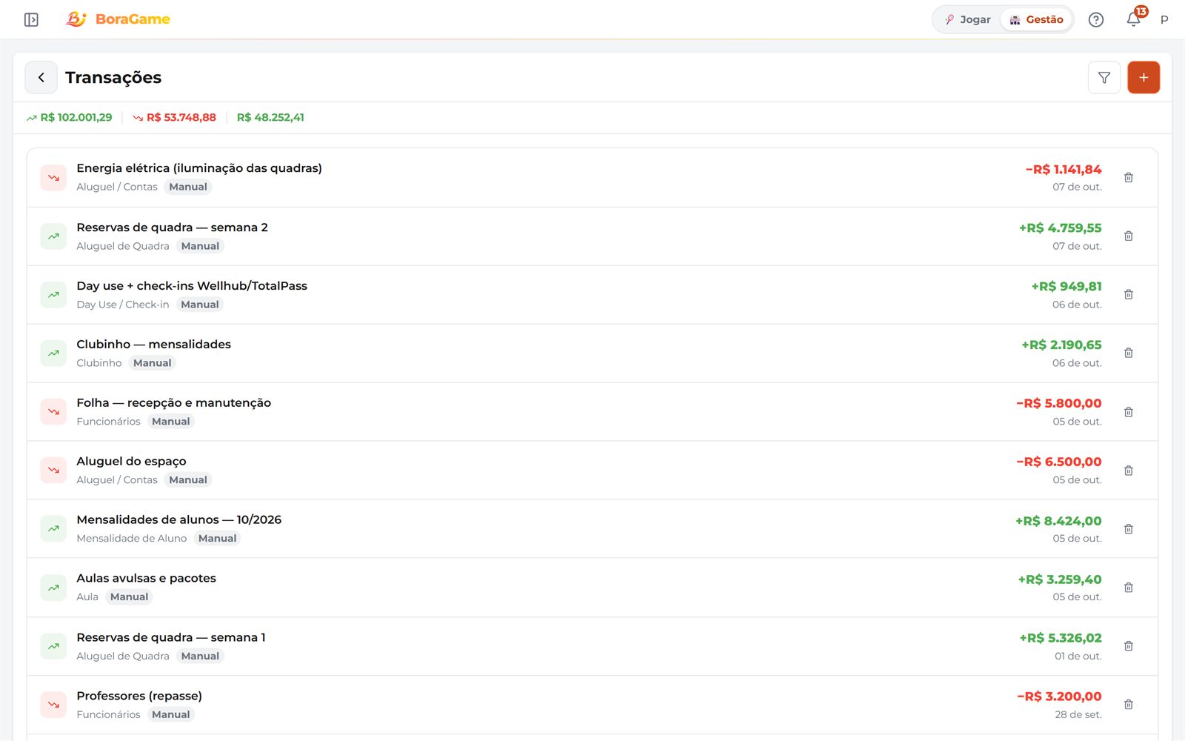
Task: Click the -R$ 6.500,00 amount
Action: tap(1059, 462)
